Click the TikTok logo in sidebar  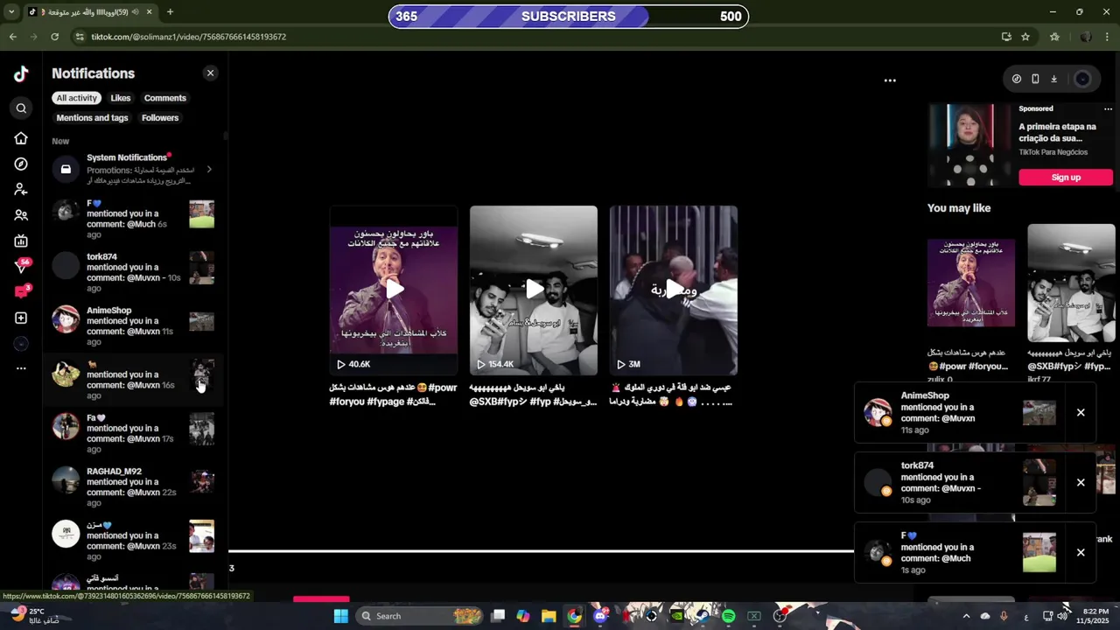(21, 74)
